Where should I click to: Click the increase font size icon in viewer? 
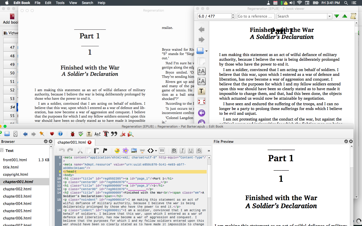pyautogui.click(x=202, y=71)
